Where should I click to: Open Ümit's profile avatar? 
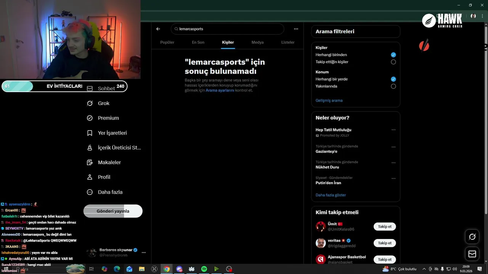click(321, 226)
